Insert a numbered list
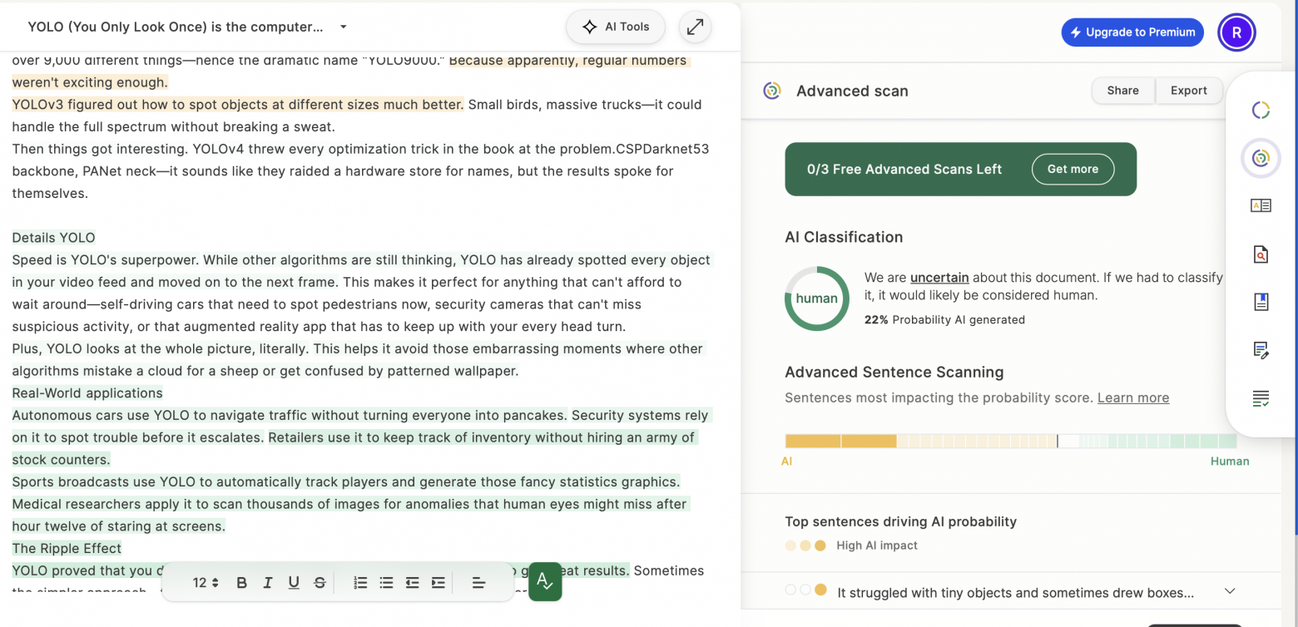 360,583
